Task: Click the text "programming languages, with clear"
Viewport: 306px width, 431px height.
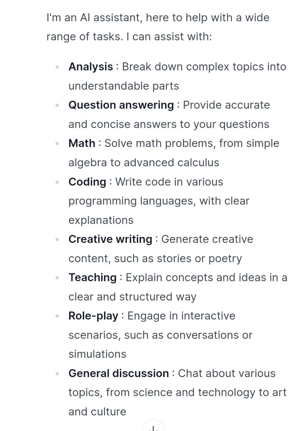Action: (159, 201)
